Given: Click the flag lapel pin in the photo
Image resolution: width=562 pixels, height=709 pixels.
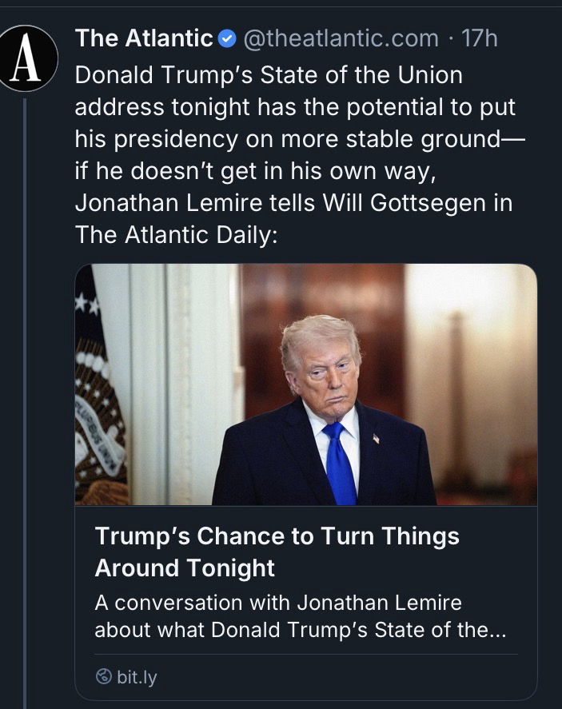Looking at the screenshot, I should [x=375, y=438].
